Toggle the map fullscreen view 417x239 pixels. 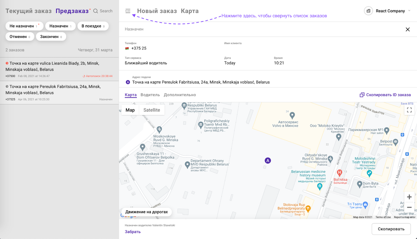[409, 110]
